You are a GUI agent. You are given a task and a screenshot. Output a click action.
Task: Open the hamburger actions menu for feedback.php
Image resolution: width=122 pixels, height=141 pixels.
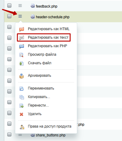tap(20, 5)
